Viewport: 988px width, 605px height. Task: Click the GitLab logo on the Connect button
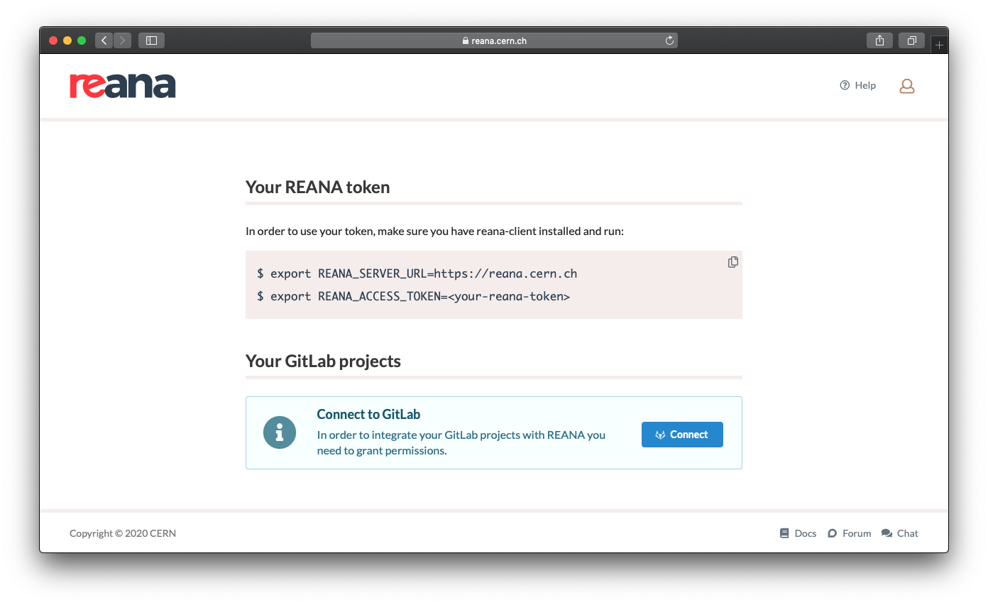[x=659, y=434]
